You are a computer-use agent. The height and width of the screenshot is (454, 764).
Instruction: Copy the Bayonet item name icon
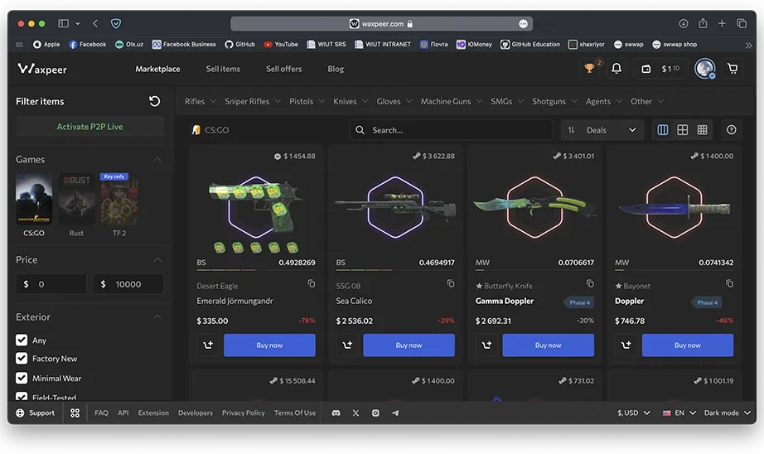coord(729,283)
